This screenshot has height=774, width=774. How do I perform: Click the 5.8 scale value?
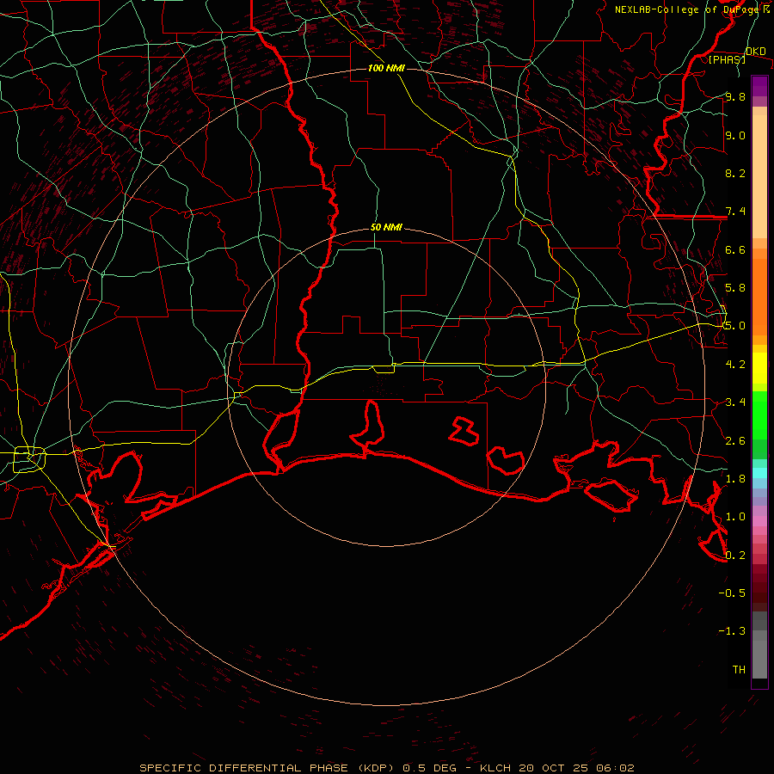(x=735, y=288)
